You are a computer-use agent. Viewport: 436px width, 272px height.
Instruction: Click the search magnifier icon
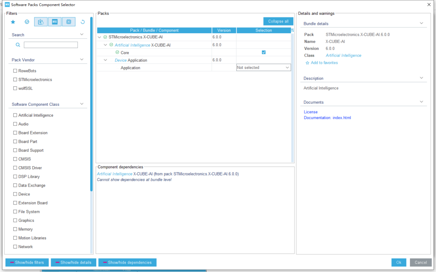click(18, 45)
